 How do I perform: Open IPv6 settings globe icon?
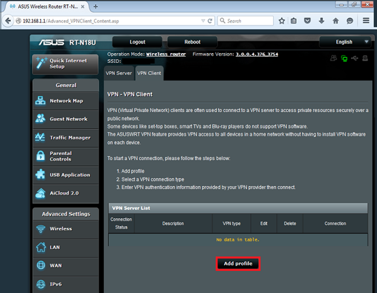click(x=41, y=284)
